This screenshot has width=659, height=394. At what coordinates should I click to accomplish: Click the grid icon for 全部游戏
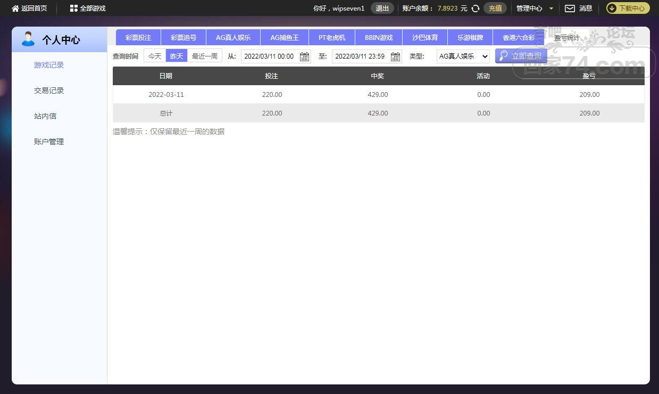tap(74, 9)
